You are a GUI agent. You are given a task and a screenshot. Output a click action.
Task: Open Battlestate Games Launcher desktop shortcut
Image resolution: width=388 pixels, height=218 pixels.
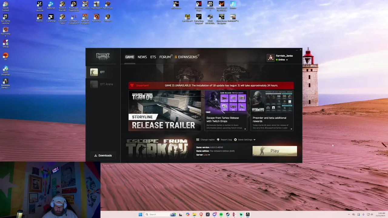[5, 84]
